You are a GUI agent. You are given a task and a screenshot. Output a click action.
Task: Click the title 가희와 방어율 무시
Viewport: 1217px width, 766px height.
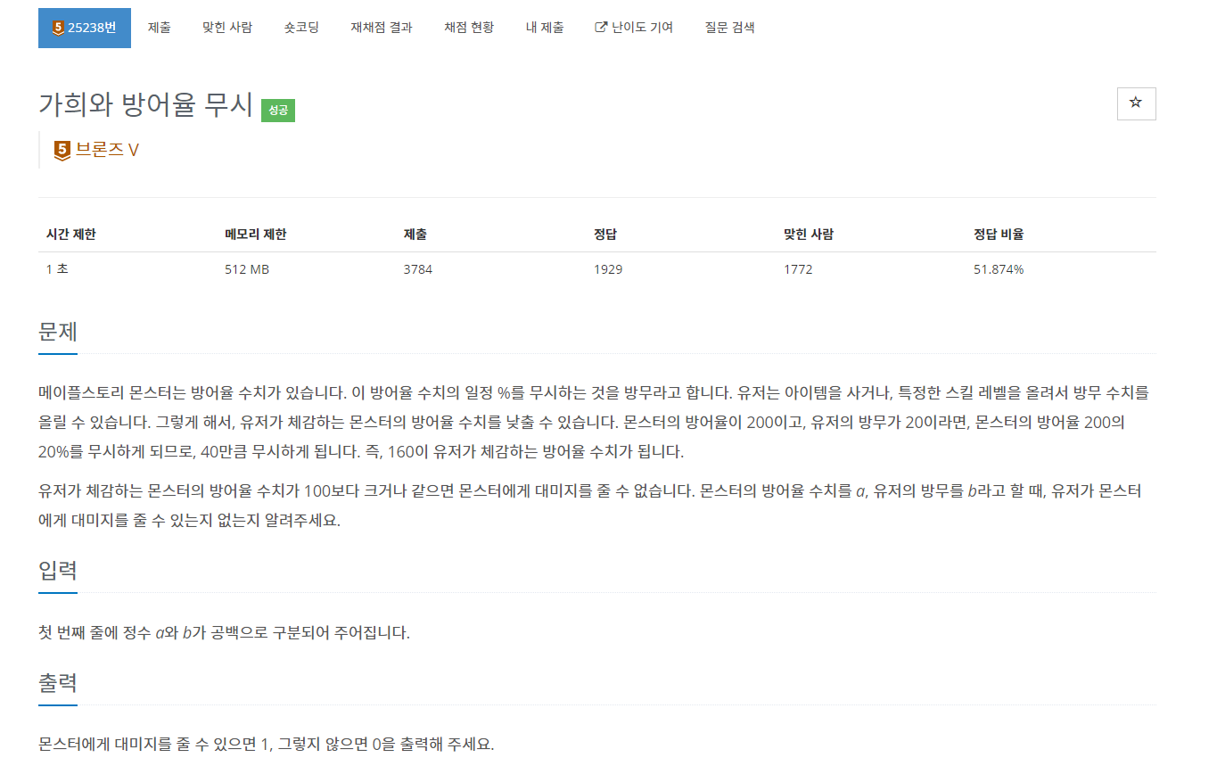(146, 104)
